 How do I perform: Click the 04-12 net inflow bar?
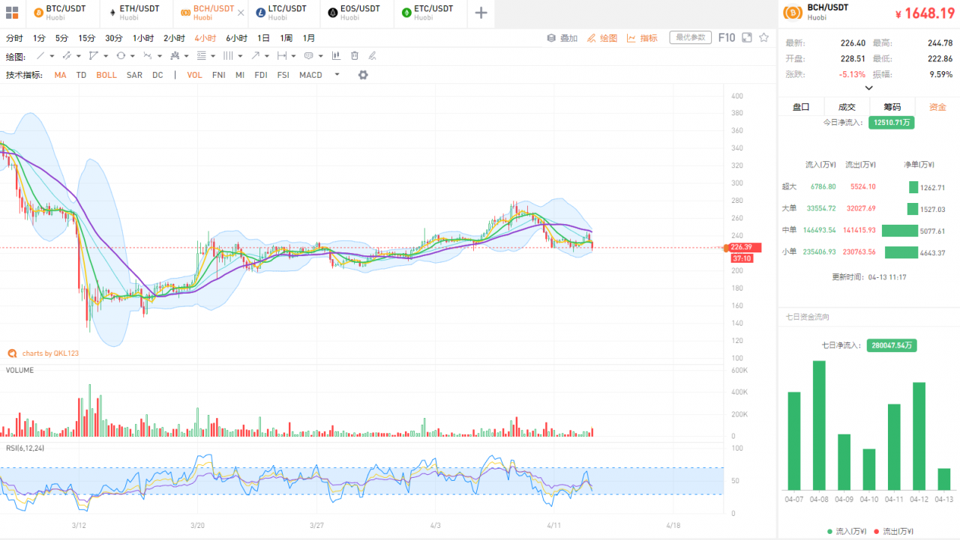[919, 436]
